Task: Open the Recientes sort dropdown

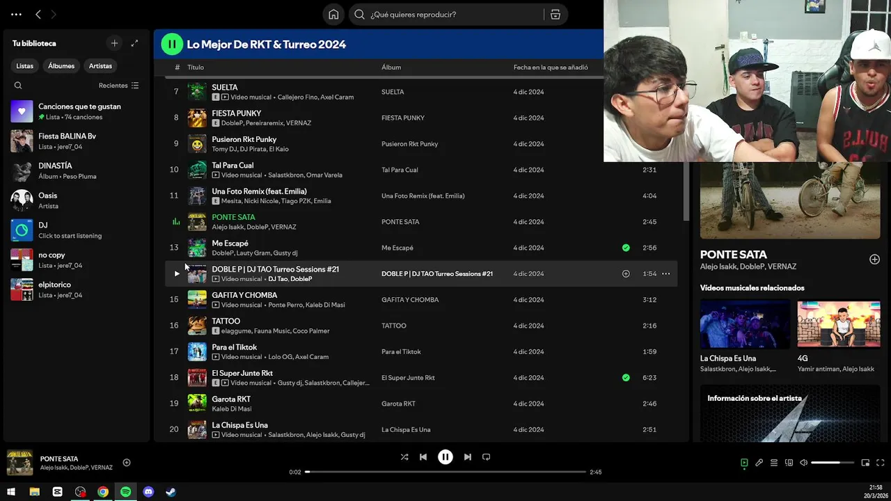Action: coord(118,86)
